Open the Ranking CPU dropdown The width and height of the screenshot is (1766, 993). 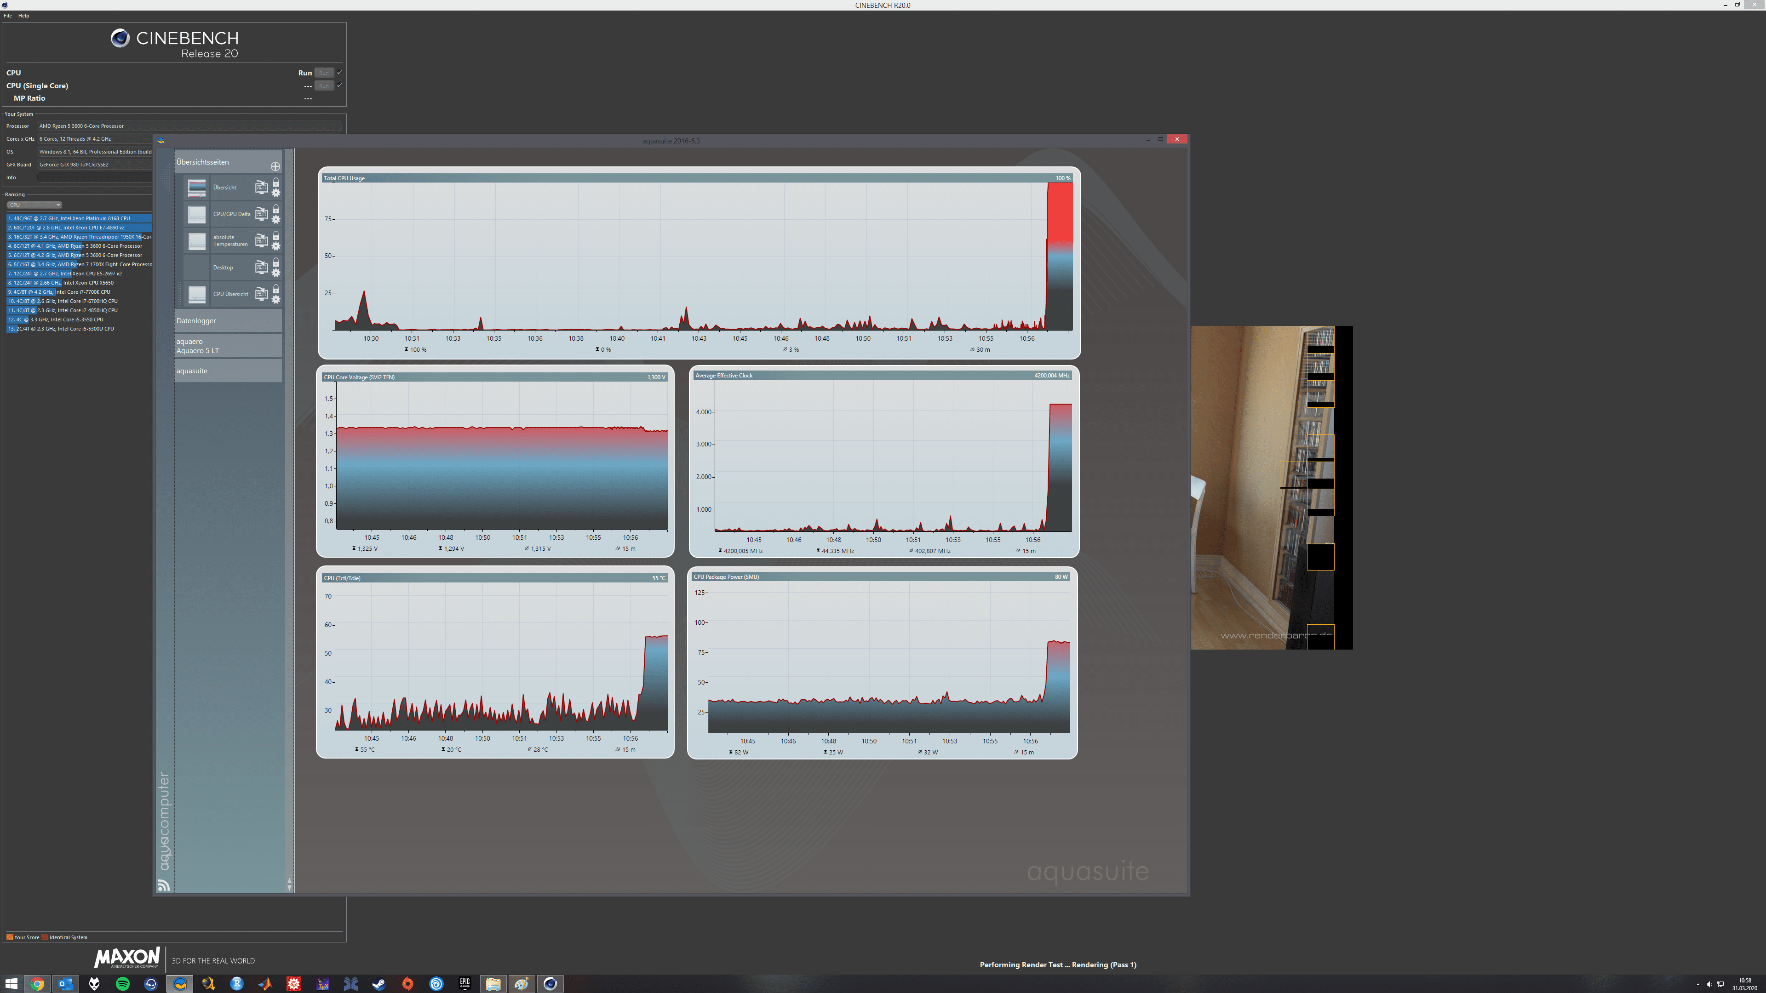click(34, 205)
